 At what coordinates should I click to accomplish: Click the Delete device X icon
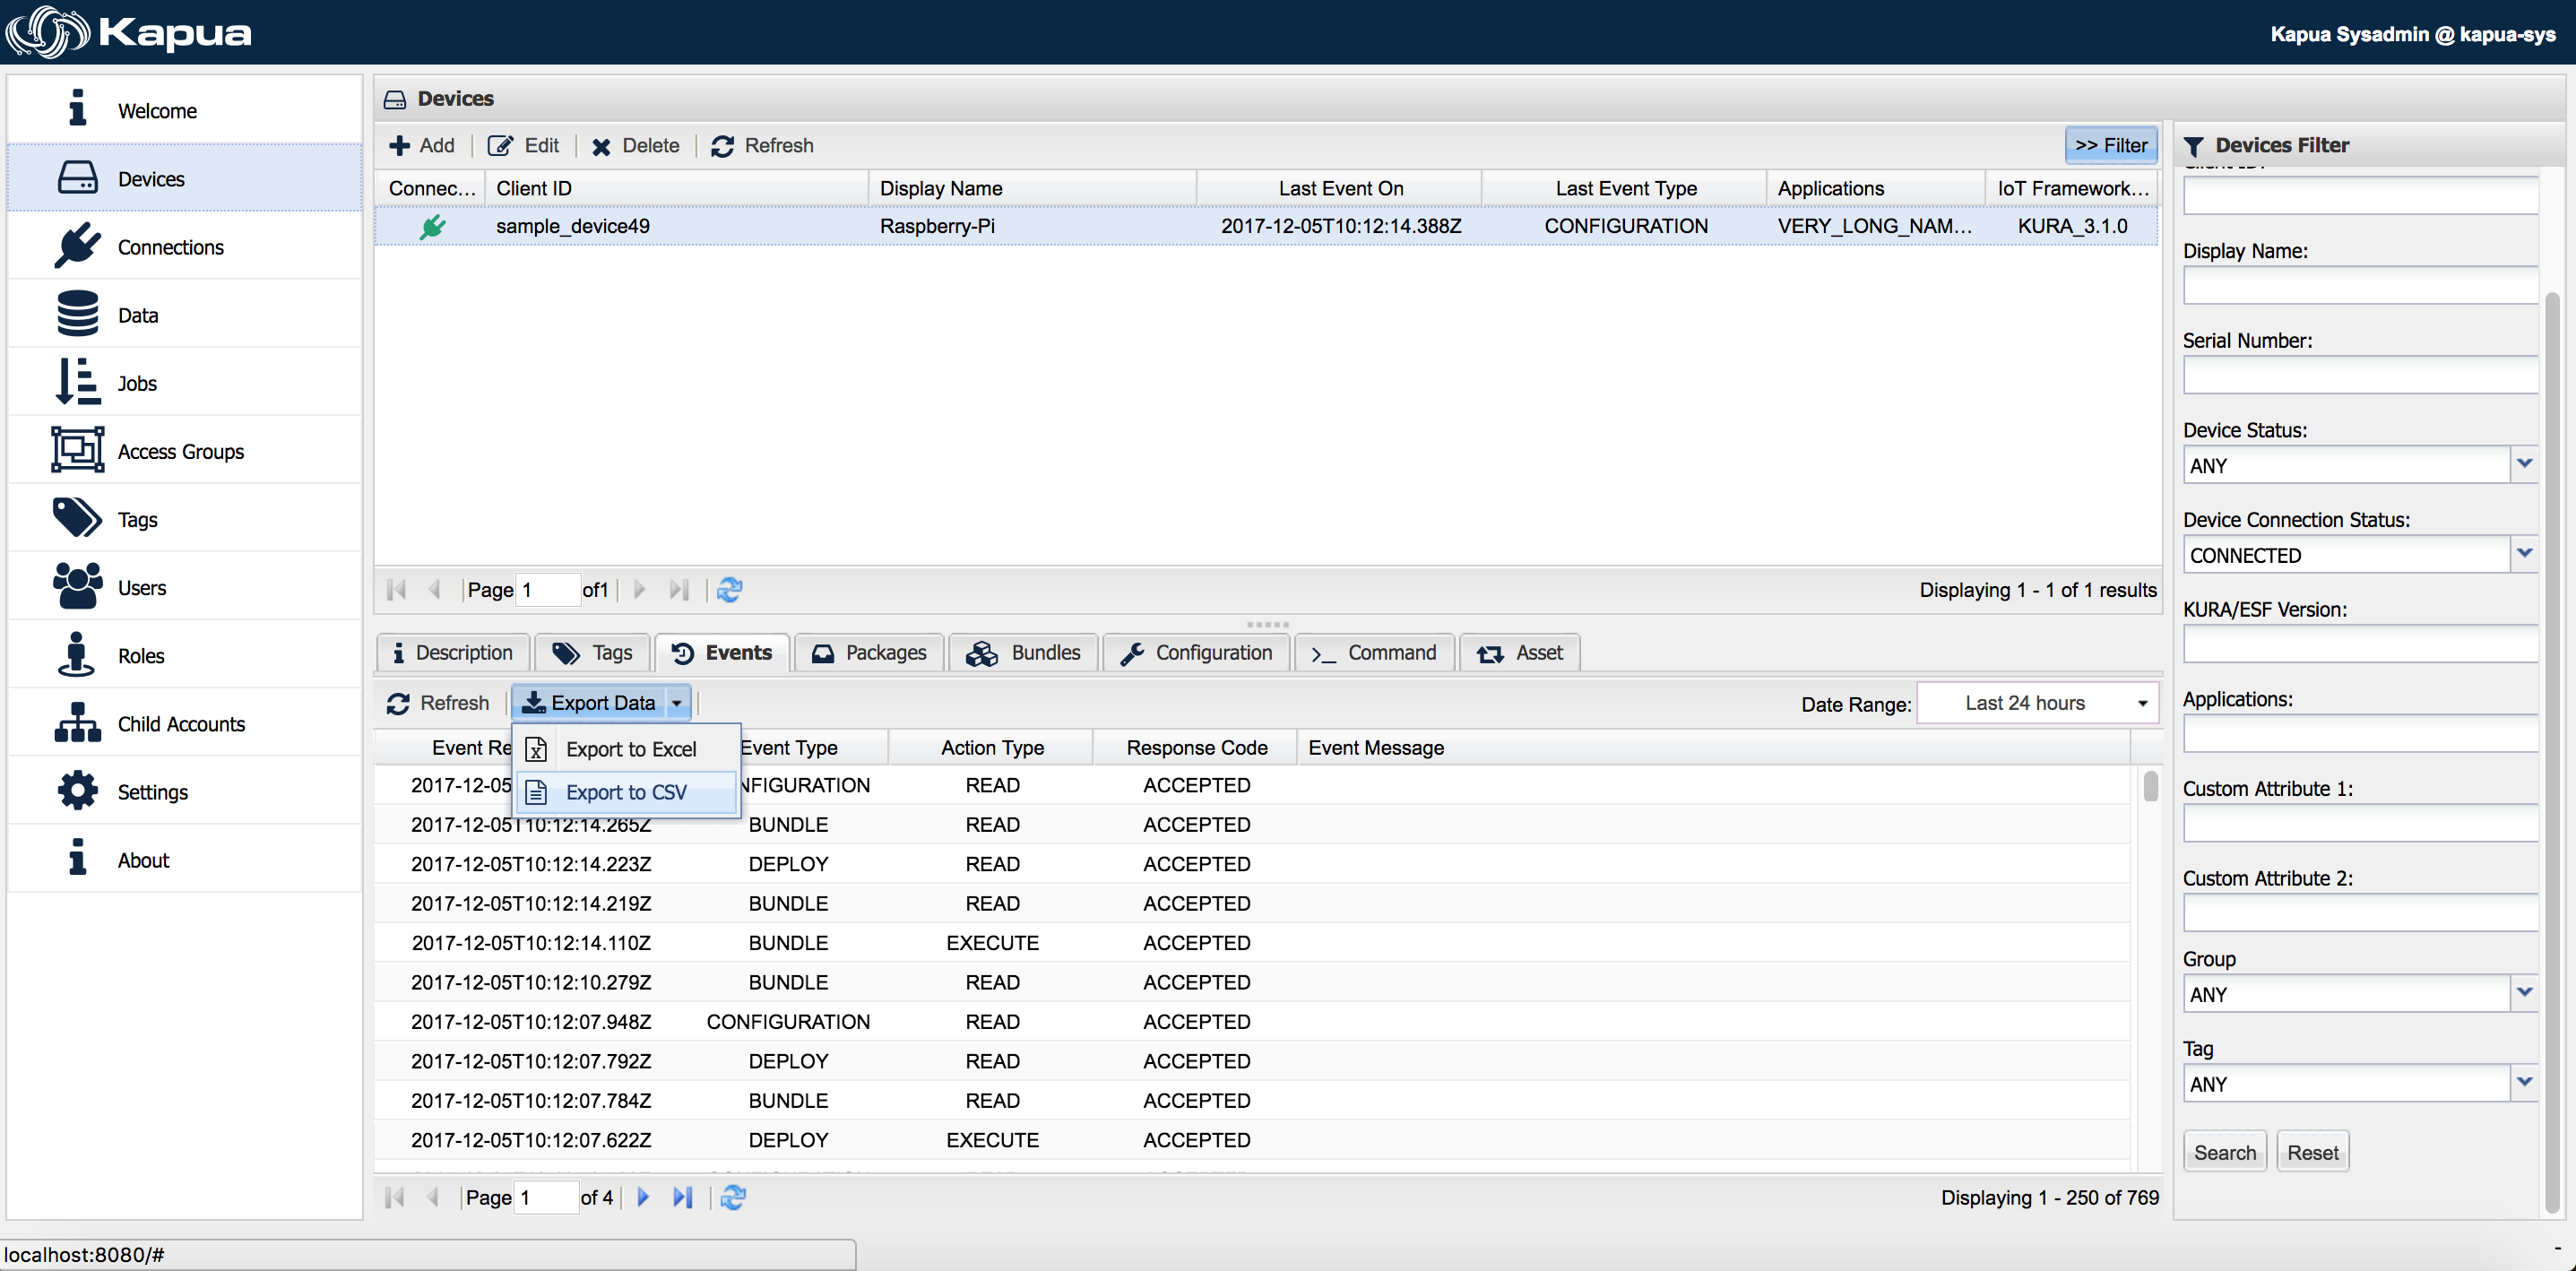pyautogui.click(x=601, y=147)
